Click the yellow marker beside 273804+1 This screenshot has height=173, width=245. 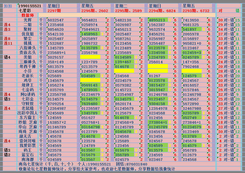click(x=170, y=122)
